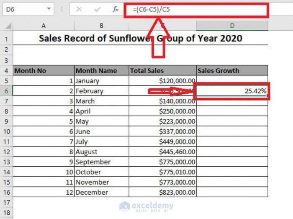Select row 17 header

click(6, 202)
